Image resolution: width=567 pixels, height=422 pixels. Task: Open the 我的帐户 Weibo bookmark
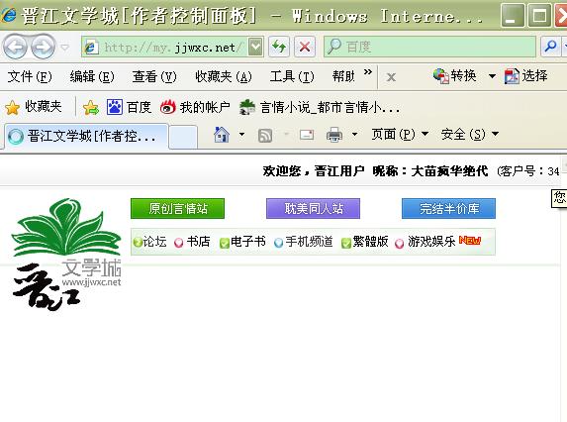[x=195, y=107]
